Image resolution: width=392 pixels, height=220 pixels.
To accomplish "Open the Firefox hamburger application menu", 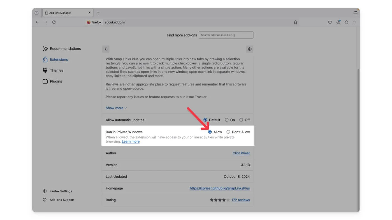I will [x=354, y=22].
